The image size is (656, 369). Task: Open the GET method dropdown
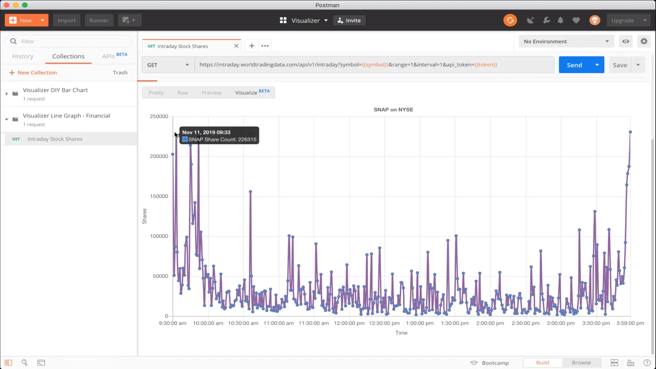[168, 65]
